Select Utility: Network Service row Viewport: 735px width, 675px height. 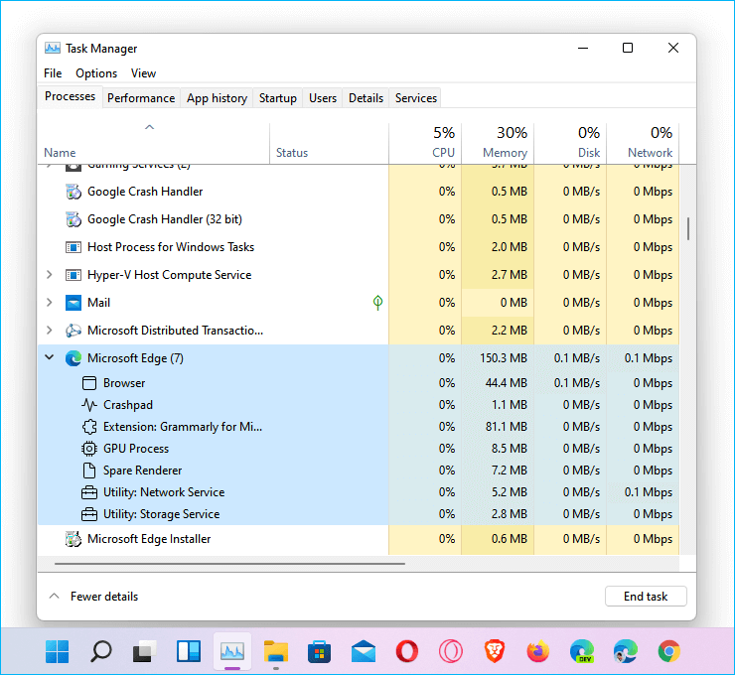(x=359, y=492)
